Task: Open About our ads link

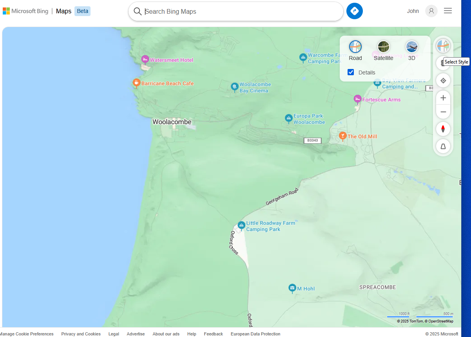Action: point(166,334)
